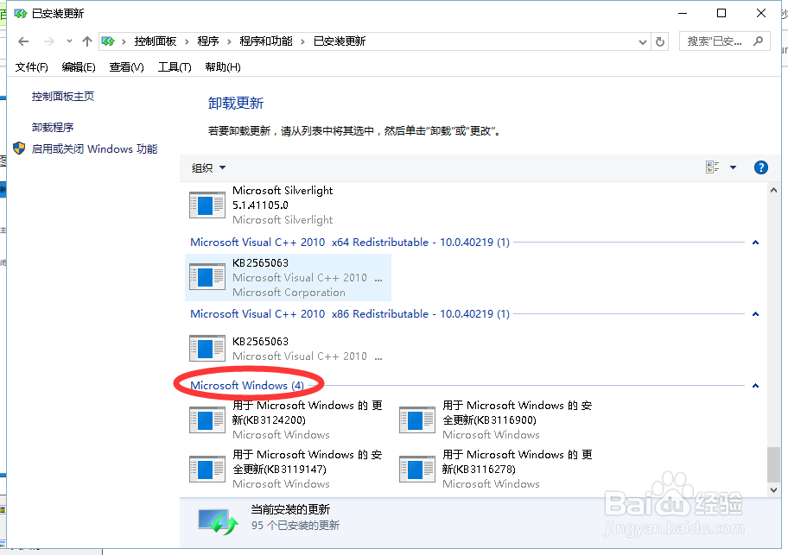Select the KB3119147 security update
The image size is (788, 555).
click(287, 470)
